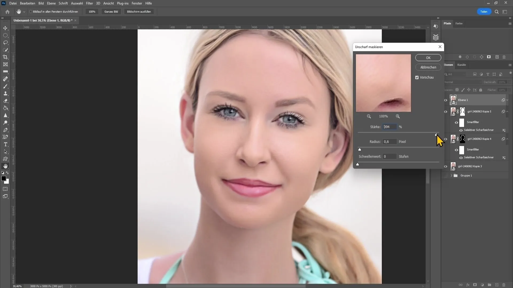Click the Radius slider handle
Viewport: 513px width, 288px height.
pos(360,150)
